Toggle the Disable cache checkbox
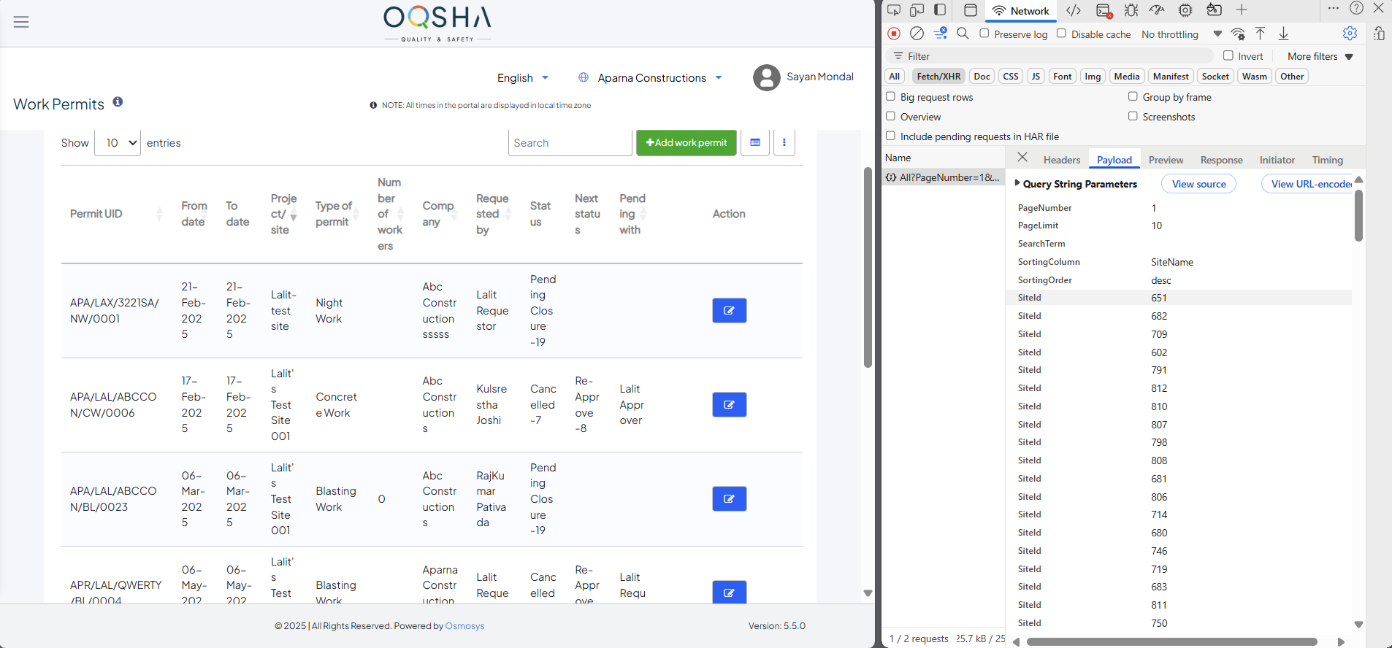This screenshot has height=648, width=1392. [x=1062, y=34]
